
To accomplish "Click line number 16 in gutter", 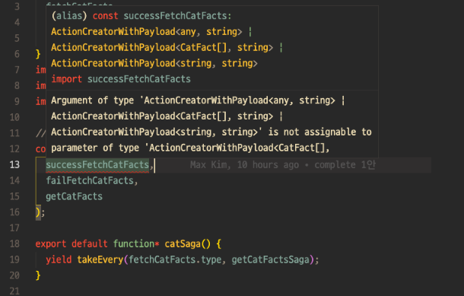I will (14, 212).
